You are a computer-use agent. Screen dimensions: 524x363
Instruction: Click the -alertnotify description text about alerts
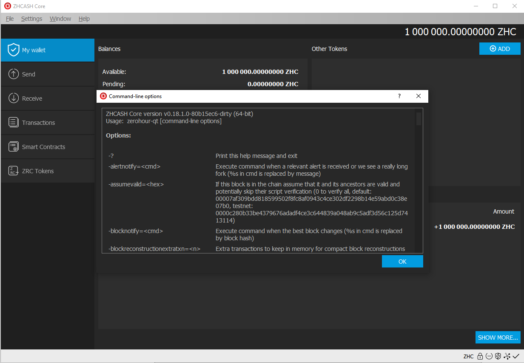(x=312, y=170)
